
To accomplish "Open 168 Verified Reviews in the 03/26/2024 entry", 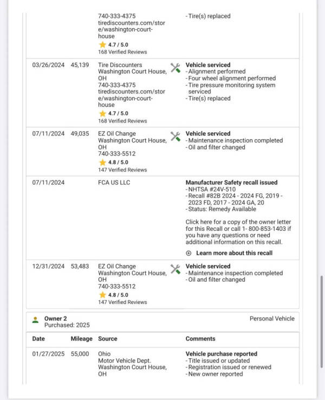I will (122, 121).
